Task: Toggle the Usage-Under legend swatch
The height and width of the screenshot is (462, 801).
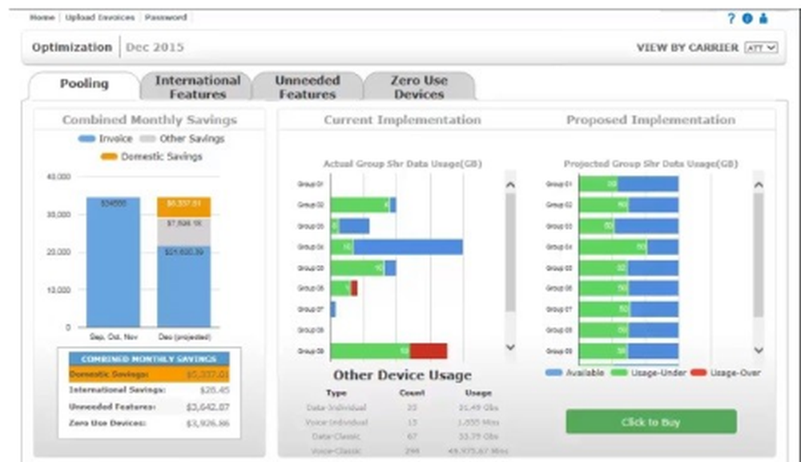Action: coord(618,372)
